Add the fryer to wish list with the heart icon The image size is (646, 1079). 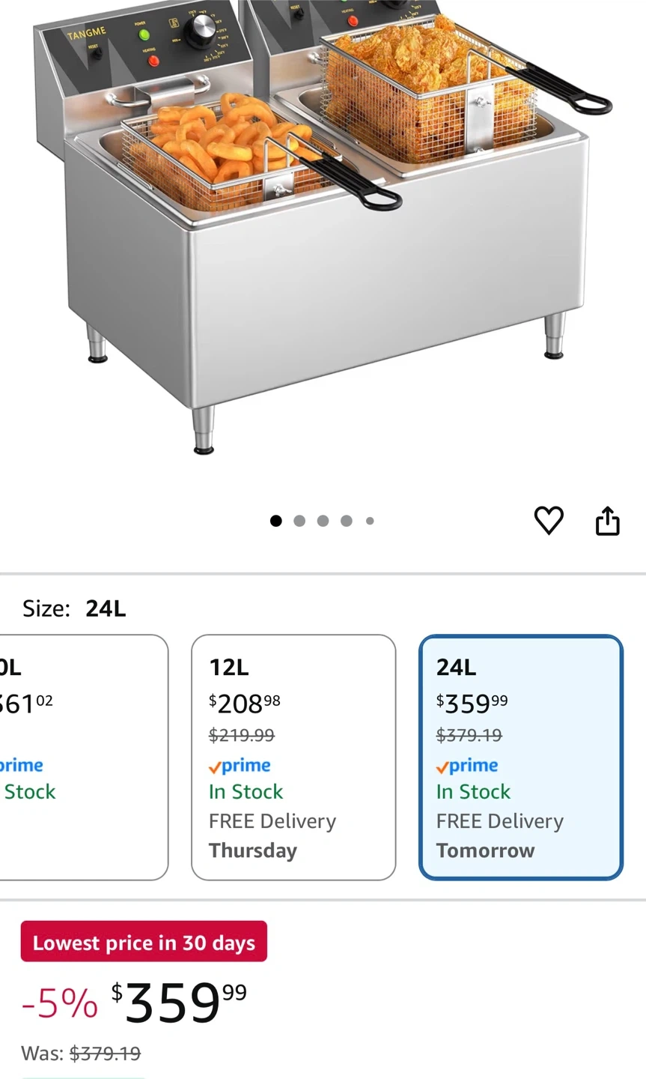[548, 521]
